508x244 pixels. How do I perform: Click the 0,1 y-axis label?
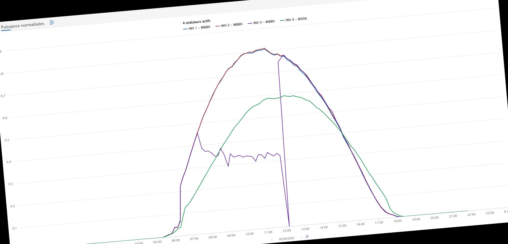[14, 228]
